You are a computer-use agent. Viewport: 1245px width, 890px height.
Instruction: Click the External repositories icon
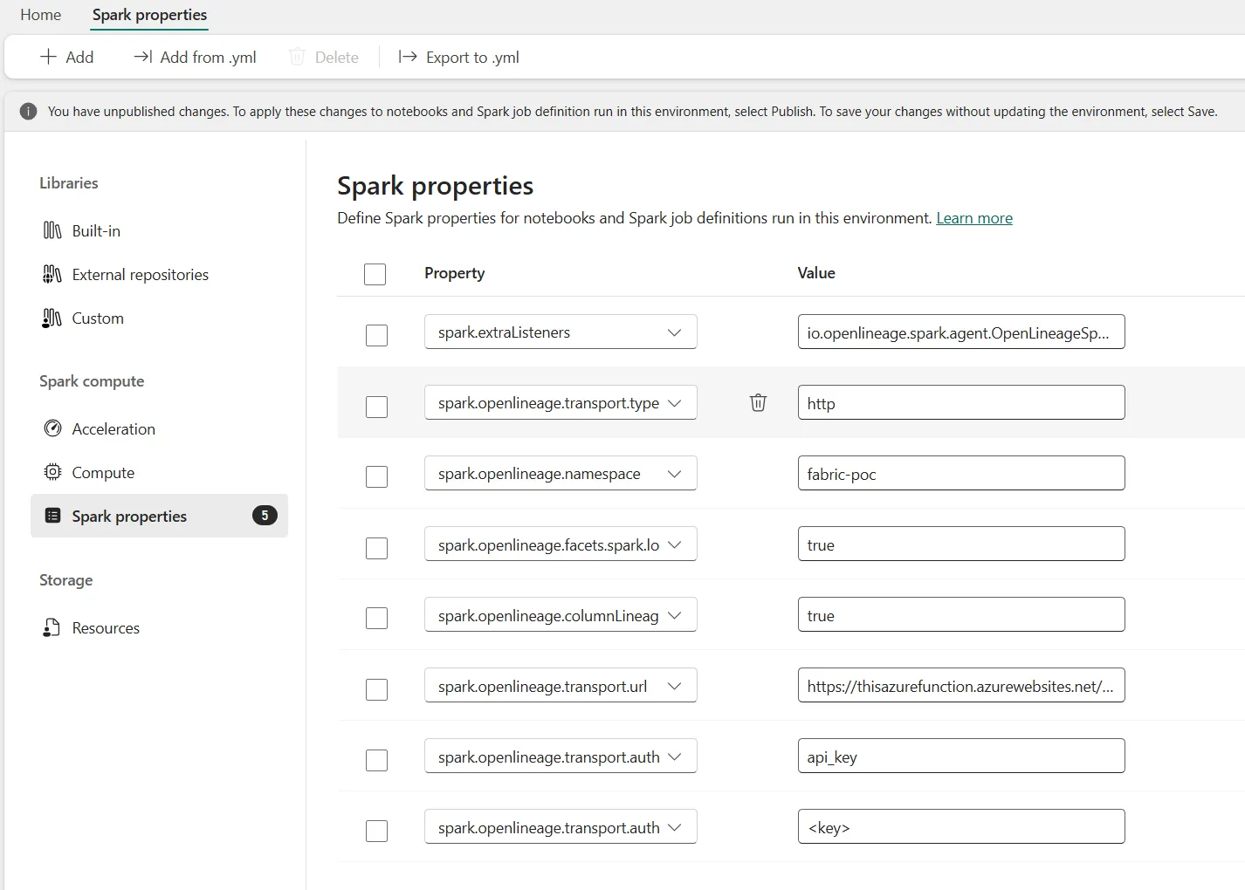coord(52,274)
